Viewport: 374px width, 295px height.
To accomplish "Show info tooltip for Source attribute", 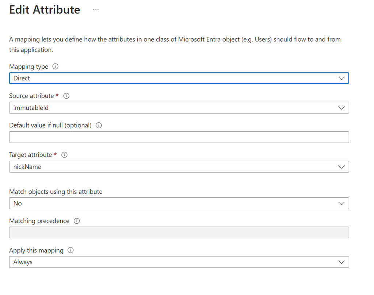I will pyautogui.click(x=66, y=96).
